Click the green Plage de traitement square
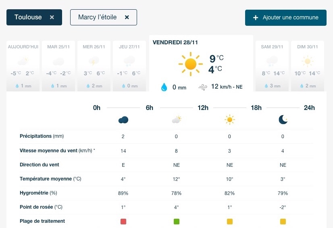The height and width of the screenshot is (228, 333). coord(177,222)
